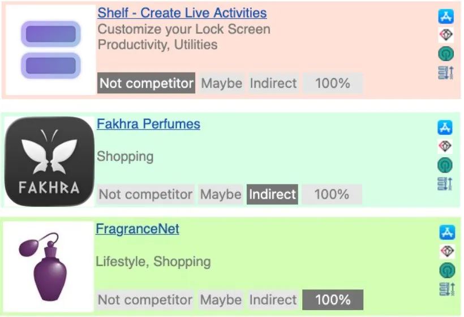Screen dimensions: 464x317
Task: Click green circular icon for Fakhra Perfumes
Action: click(445, 165)
